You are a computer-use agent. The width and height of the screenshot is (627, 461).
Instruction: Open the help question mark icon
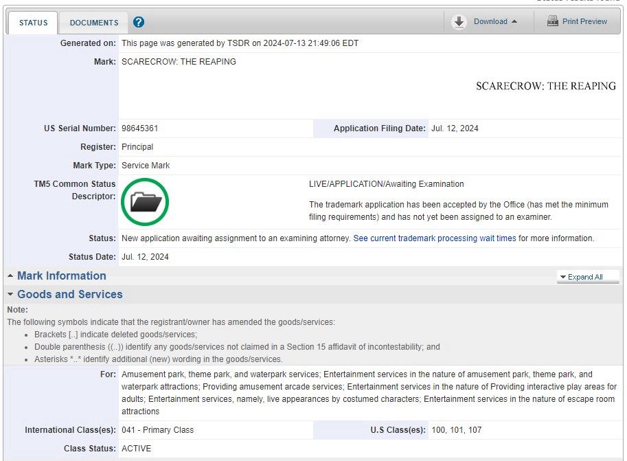139,22
